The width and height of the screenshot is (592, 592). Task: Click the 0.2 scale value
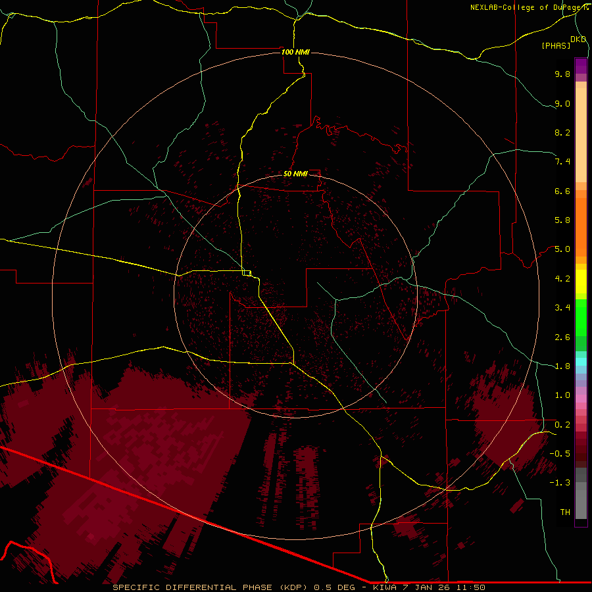pyautogui.click(x=562, y=425)
